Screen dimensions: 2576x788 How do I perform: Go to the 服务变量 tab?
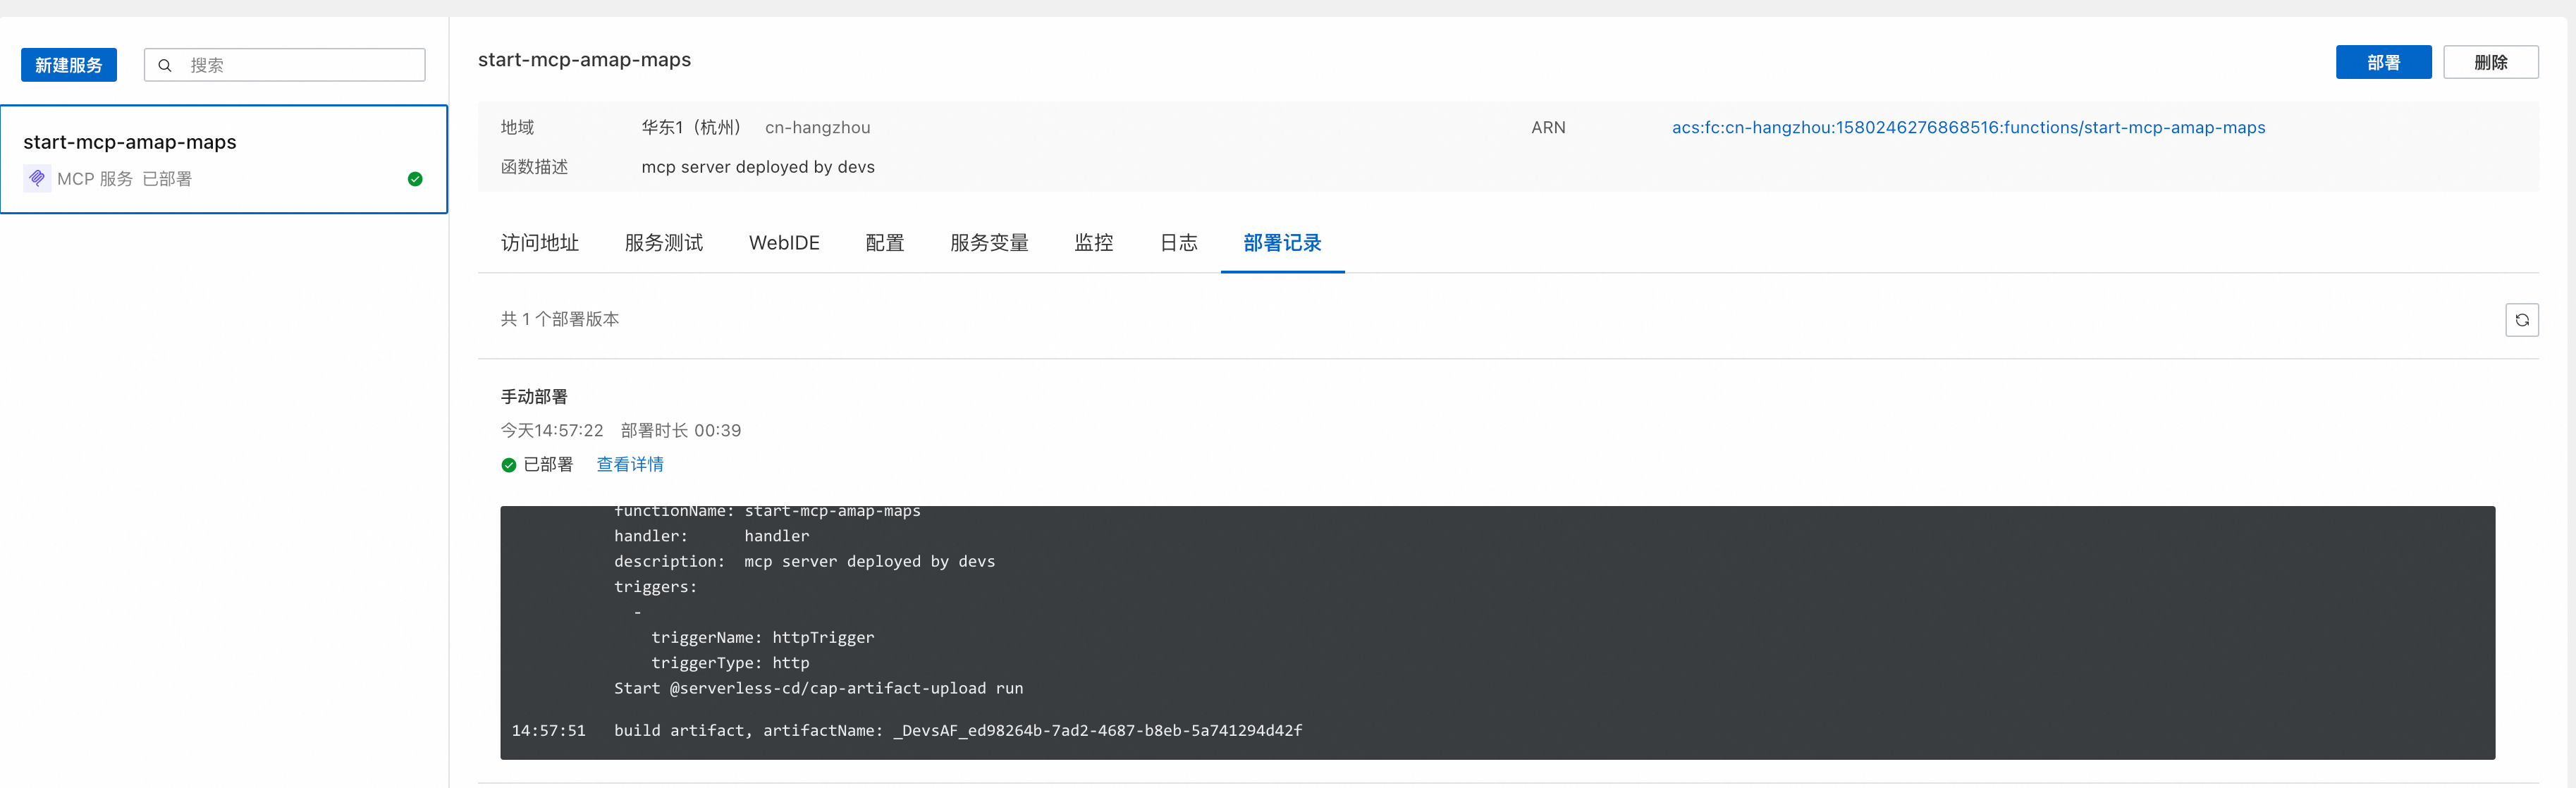pos(989,243)
